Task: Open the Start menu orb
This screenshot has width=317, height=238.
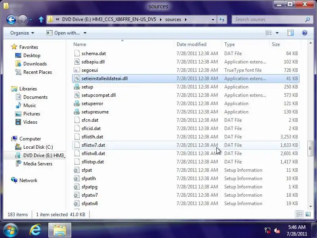Action: (10, 230)
